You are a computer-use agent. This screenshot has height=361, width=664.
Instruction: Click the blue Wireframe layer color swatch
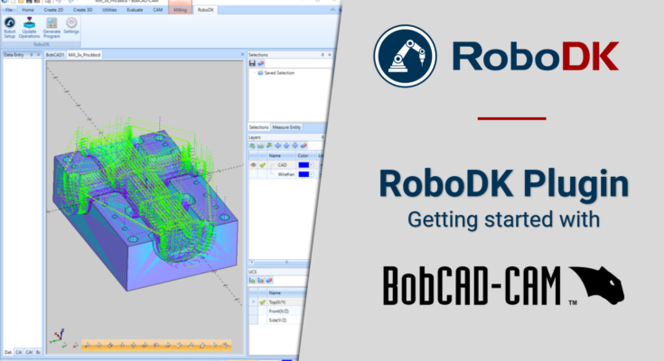[304, 173]
